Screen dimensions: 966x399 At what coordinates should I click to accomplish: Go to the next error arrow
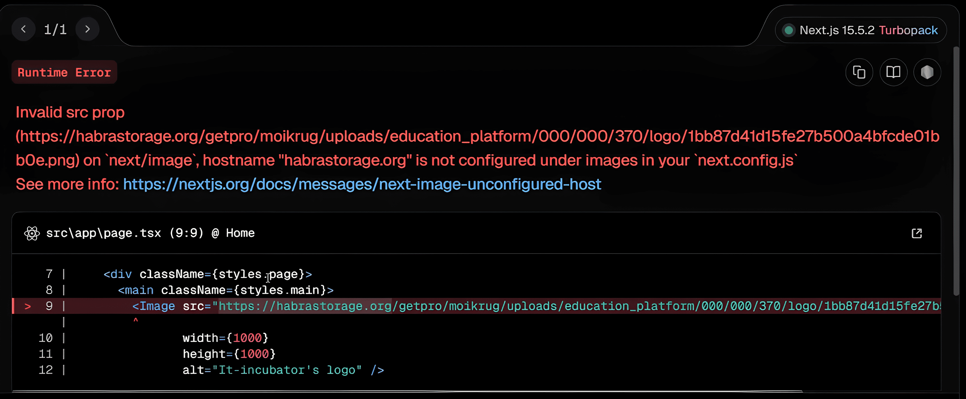88,29
